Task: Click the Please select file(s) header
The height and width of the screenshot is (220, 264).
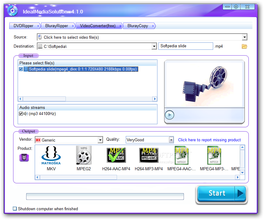Action: pos(87,63)
